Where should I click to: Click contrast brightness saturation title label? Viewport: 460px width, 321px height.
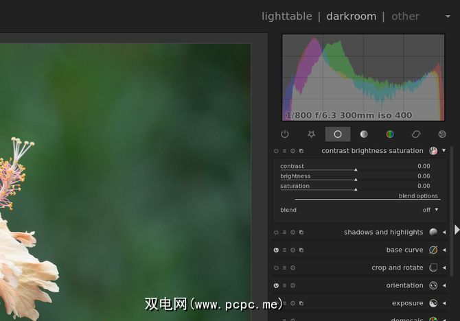click(x=372, y=151)
